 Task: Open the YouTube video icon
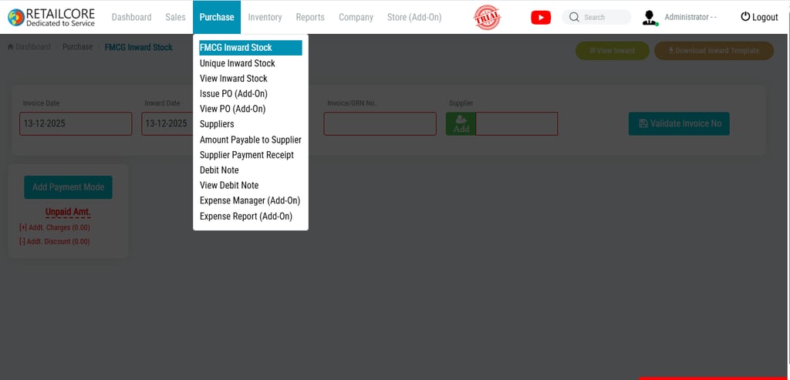[541, 18]
